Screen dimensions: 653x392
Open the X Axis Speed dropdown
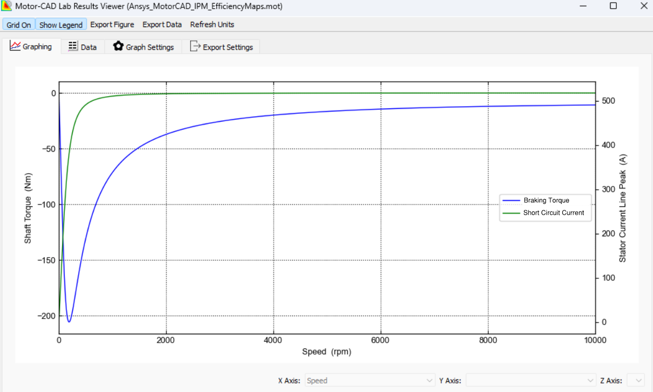click(369, 380)
